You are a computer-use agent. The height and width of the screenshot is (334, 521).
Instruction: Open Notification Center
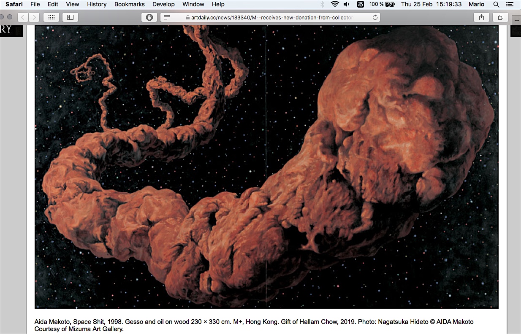pos(509,4)
